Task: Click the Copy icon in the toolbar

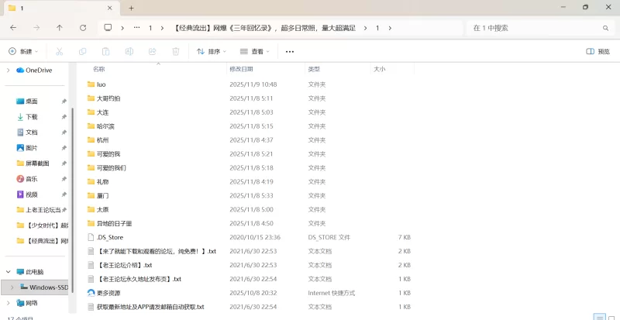Action: point(82,52)
